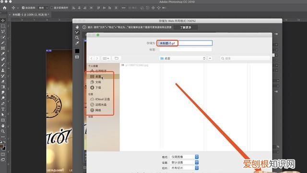Select the Hand tool in Save for Web

point(77,27)
